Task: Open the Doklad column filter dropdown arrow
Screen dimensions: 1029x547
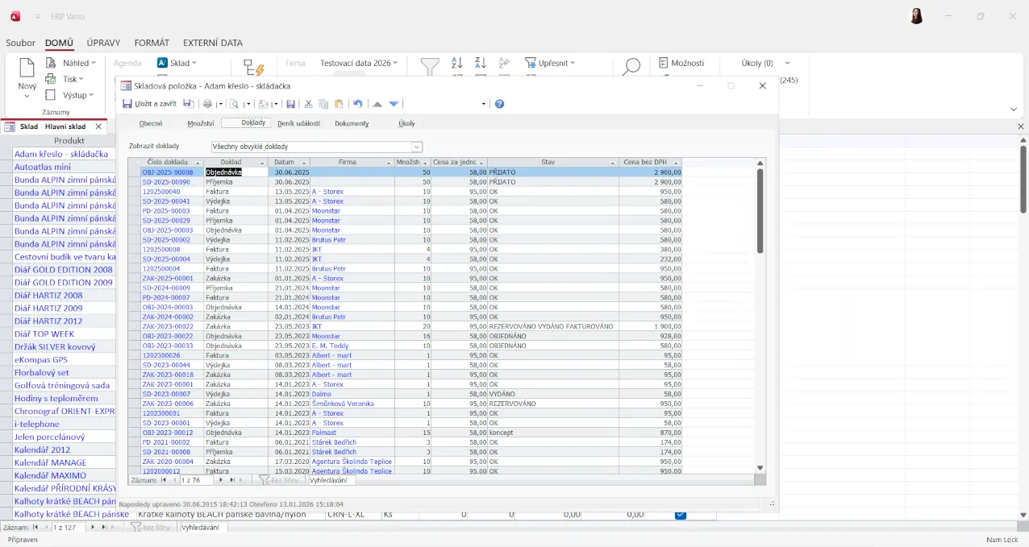Action: tap(261, 163)
